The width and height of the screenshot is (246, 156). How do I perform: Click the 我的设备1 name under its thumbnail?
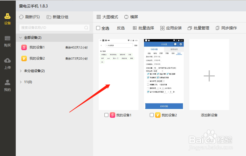click(124, 115)
